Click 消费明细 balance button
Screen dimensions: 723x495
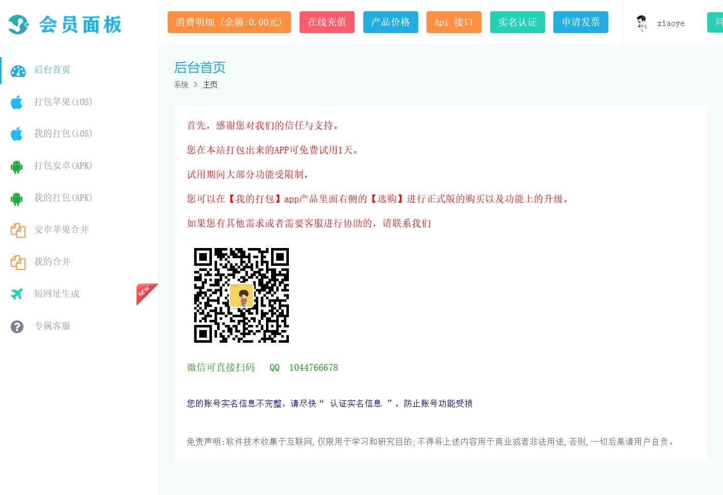(x=229, y=22)
